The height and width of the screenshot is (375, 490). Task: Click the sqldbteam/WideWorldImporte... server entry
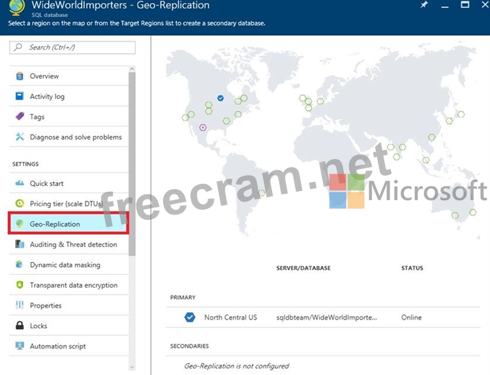click(327, 317)
